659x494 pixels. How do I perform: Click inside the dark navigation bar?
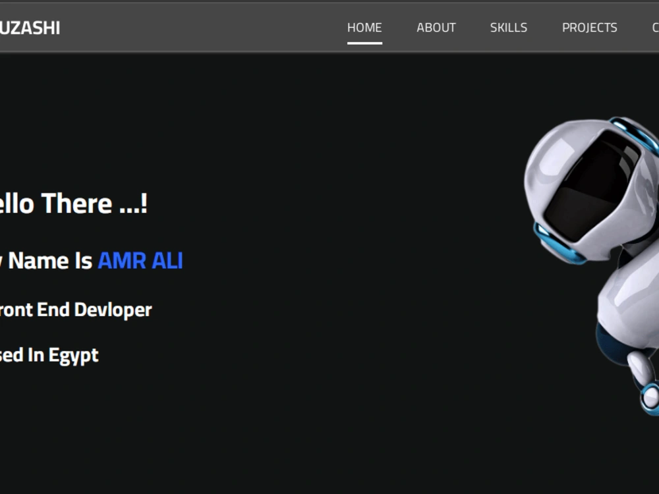tap(198, 26)
